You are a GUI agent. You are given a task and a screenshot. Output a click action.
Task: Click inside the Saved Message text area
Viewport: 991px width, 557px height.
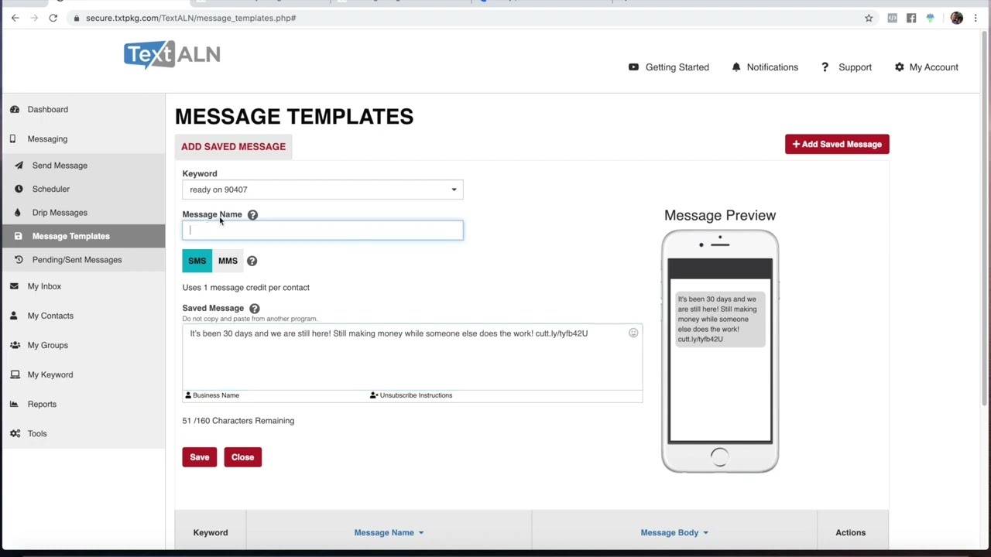(x=412, y=357)
